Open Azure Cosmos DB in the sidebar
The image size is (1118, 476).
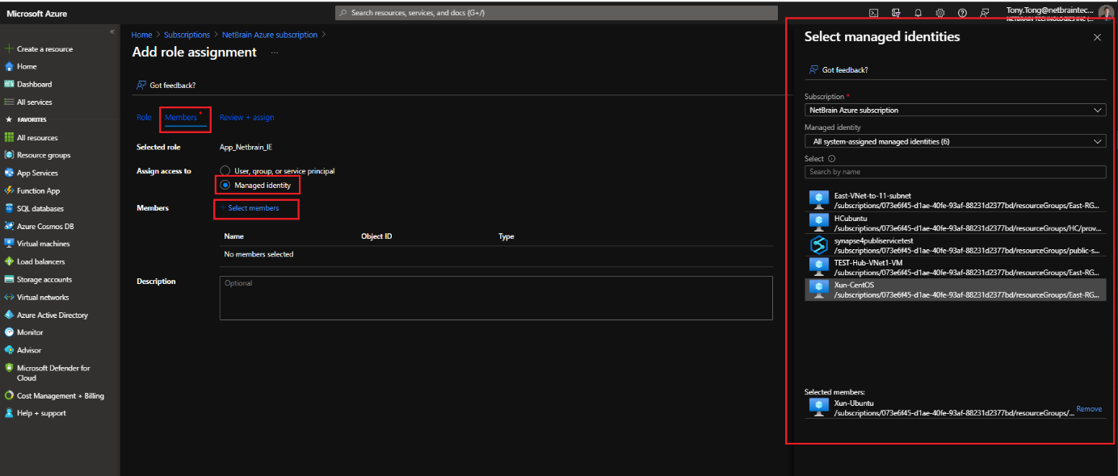(50, 226)
